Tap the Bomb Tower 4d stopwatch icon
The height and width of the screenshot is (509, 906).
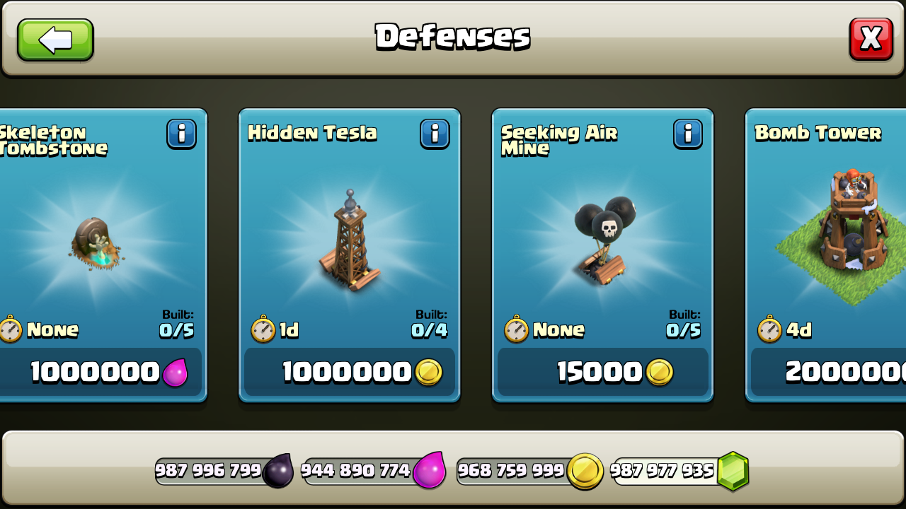point(770,329)
